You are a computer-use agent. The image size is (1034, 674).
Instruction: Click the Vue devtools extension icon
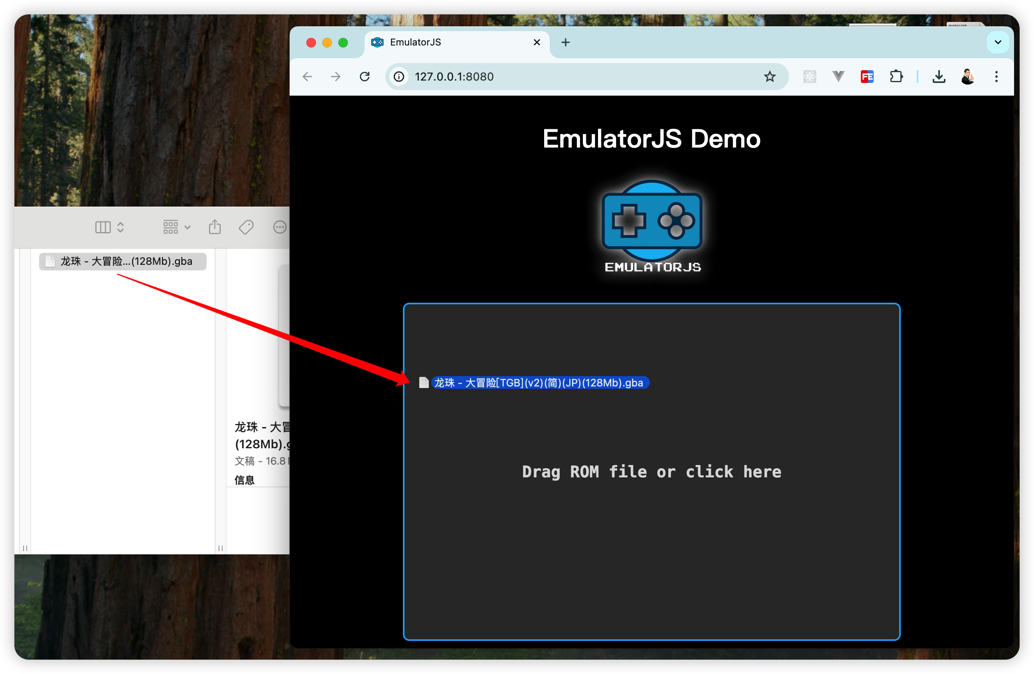(x=838, y=77)
